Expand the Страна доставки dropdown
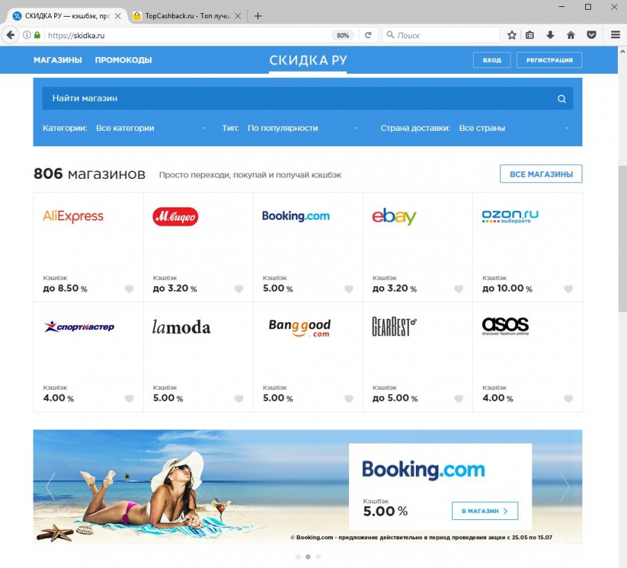Screen dimensions: 627x568 pos(514,128)
